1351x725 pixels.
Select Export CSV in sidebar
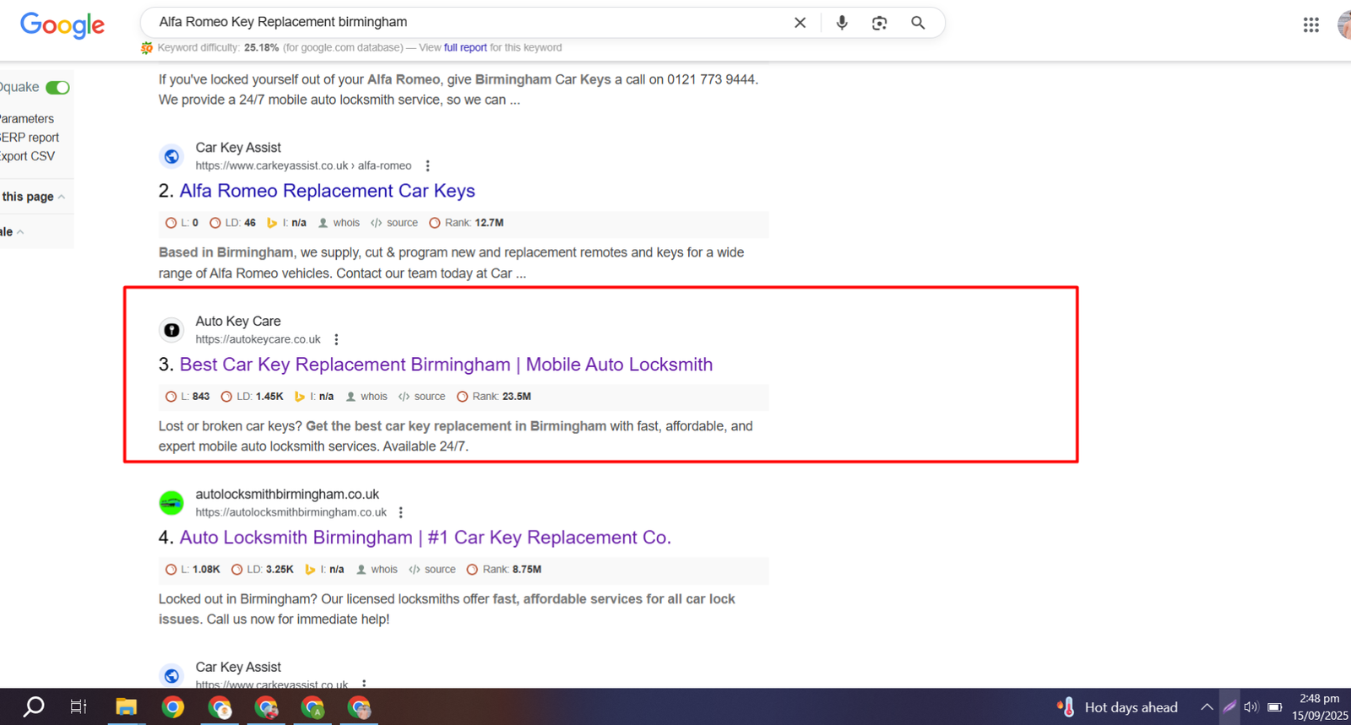click(27, 156)
